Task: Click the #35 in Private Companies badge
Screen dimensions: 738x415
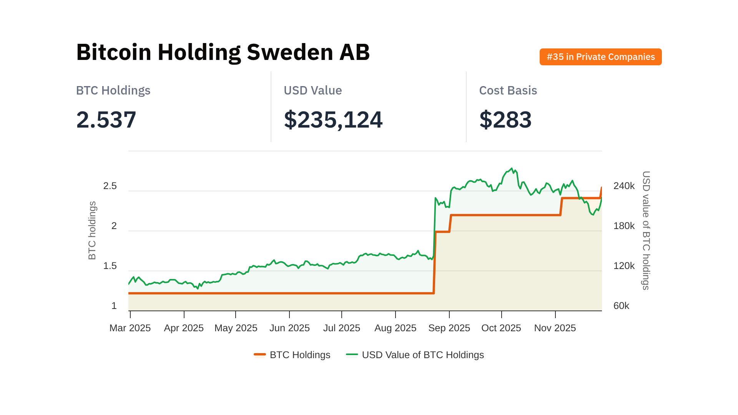Action: pos(600,57)
